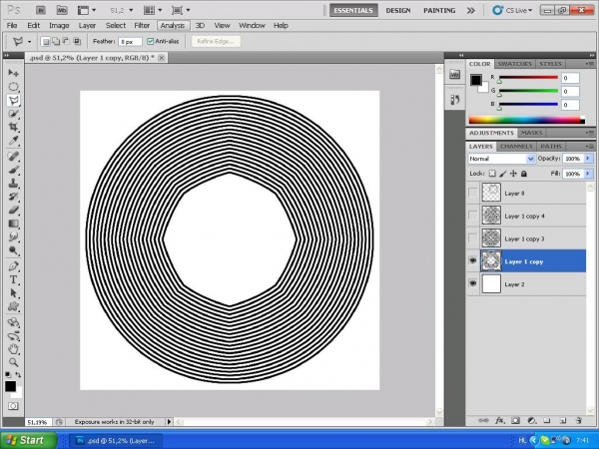This screenshot has width=599, height=449.
Task: Select the Elliptical Marquee tool
Action: [13, 86]
